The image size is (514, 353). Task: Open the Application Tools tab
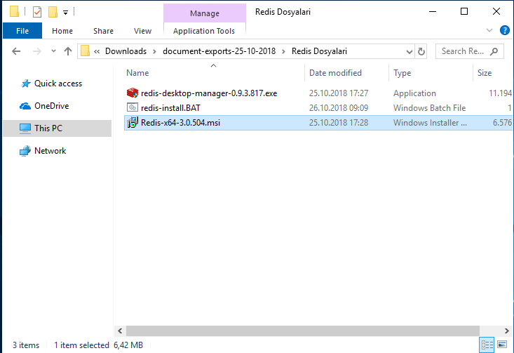point(204,31)
